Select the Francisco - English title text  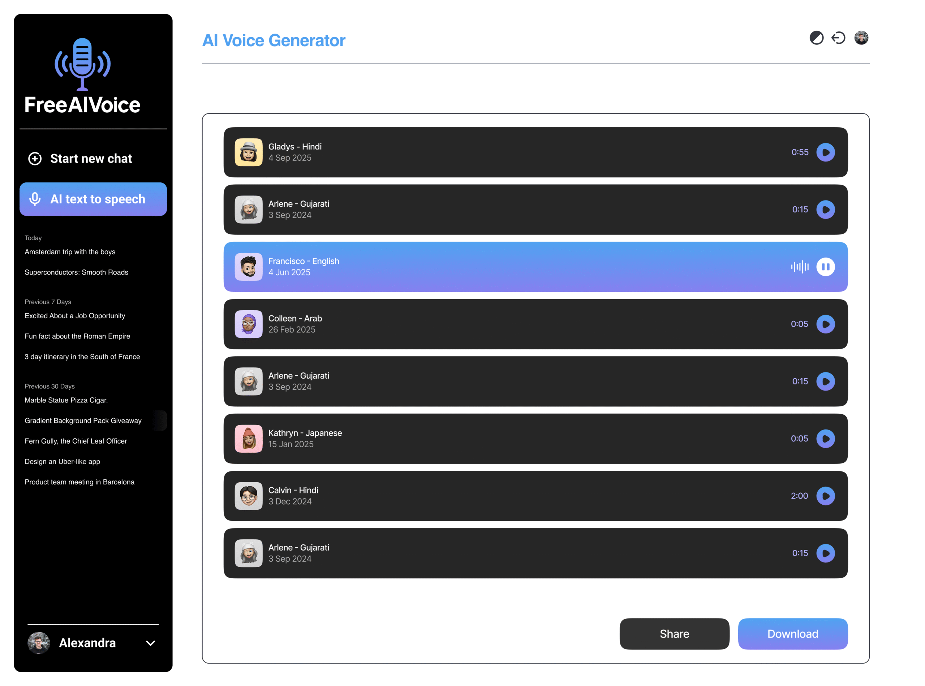[304, 261]
